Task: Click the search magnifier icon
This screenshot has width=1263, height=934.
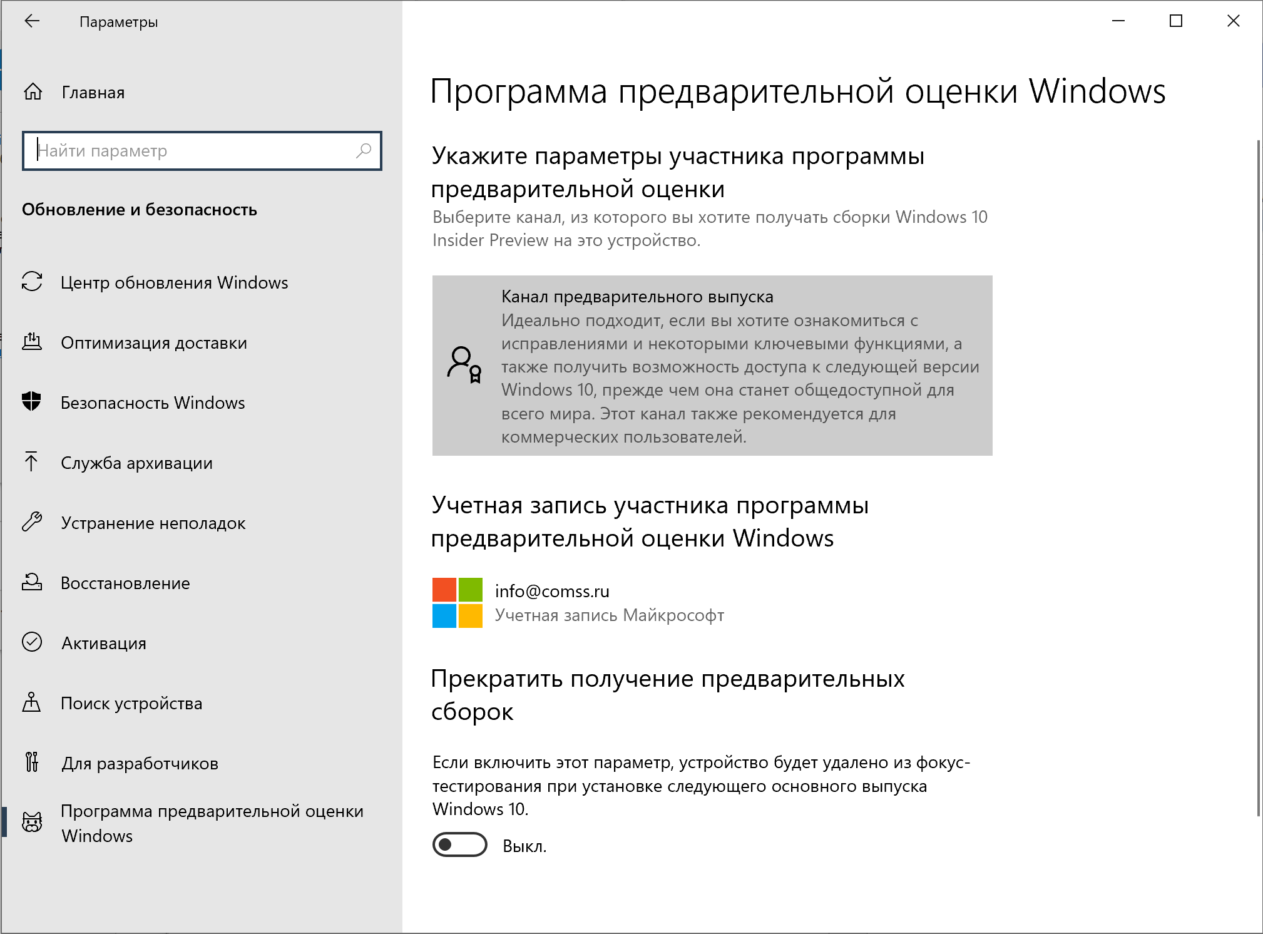Action: pyautogui.click(x=364, y=150)
